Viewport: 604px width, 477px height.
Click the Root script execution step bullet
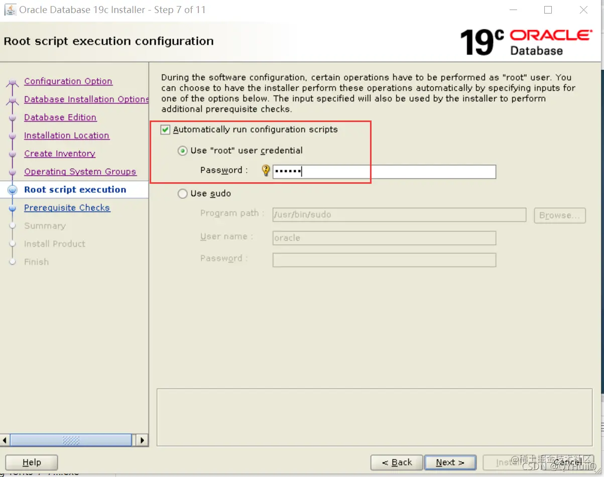[13, 190]
